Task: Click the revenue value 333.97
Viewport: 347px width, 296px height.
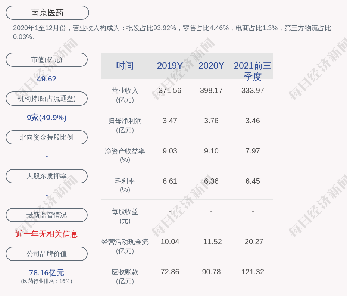Action: point(253,90)
